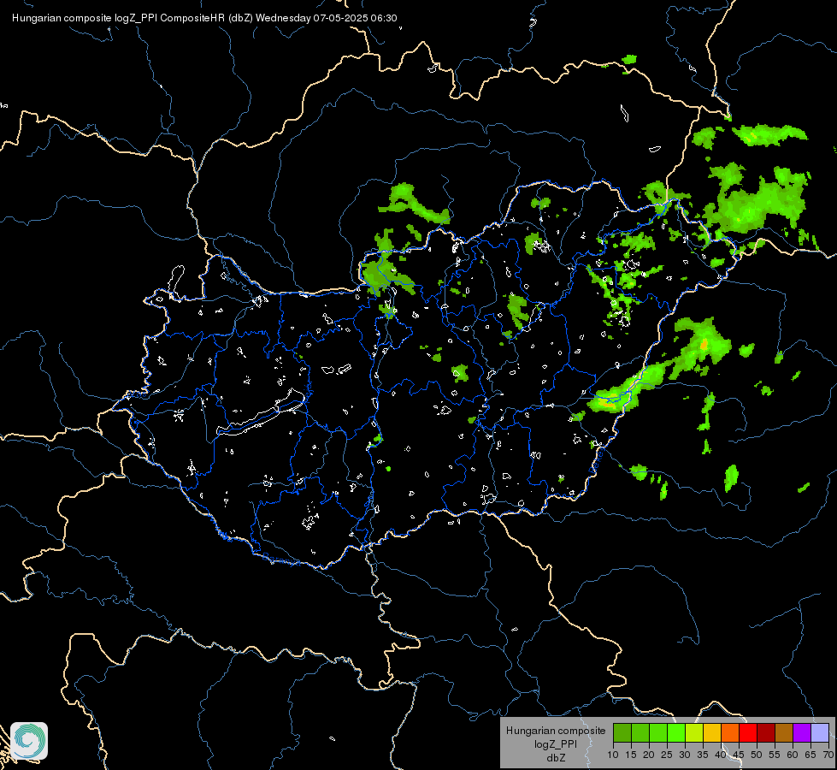Select the 50-55 dBZ dark red swatch
Viewport: 837px width, 770px height.
[x=766, y=732]
